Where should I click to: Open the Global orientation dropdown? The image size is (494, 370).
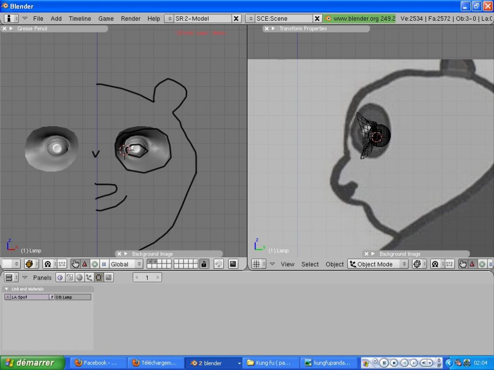click(x=125, y=264)
